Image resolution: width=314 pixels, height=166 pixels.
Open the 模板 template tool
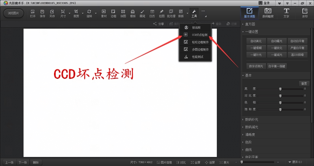pyautogui.click(x=133, y=13)
